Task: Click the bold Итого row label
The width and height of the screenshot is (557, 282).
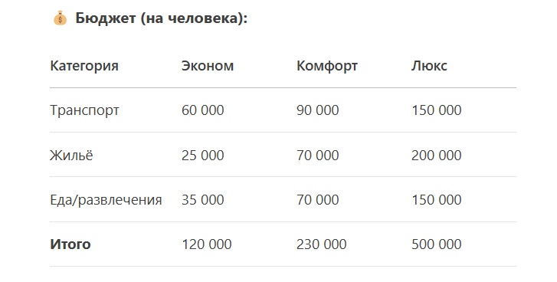Action: coord(70,244)
